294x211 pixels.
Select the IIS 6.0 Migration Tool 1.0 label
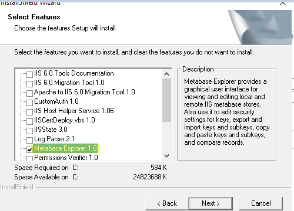69,83
